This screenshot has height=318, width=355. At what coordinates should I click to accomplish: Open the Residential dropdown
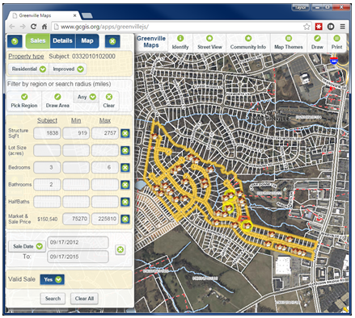(28, 69)
